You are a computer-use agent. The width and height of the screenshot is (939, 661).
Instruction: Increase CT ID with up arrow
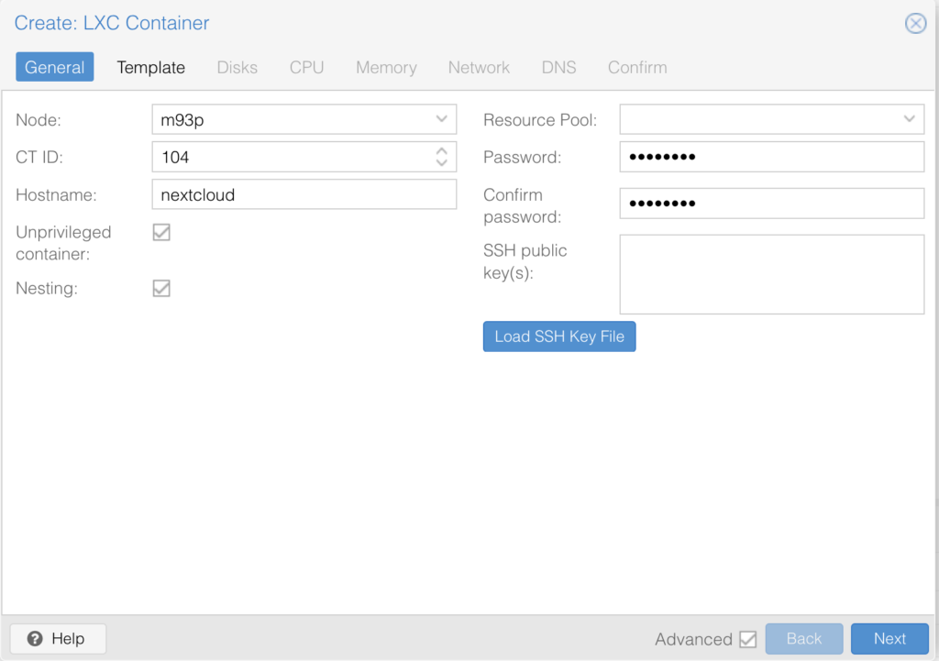[x=441, y=150]
